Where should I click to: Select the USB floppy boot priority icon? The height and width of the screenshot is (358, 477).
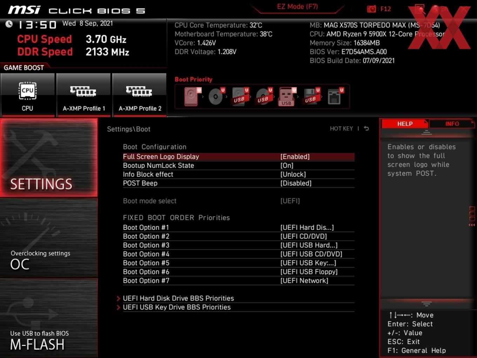click(311, 97)
